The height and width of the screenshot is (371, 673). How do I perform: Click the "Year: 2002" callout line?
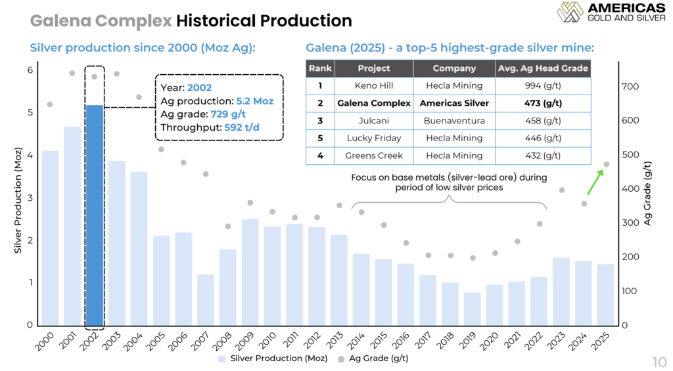coord(186,88)
